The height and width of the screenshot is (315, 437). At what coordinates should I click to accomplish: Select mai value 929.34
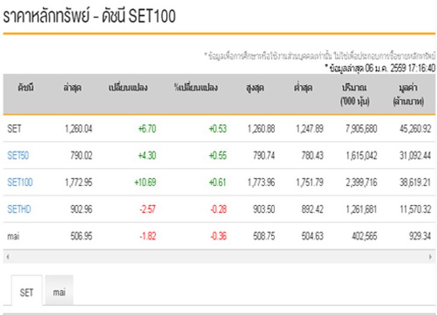(420, 236)
